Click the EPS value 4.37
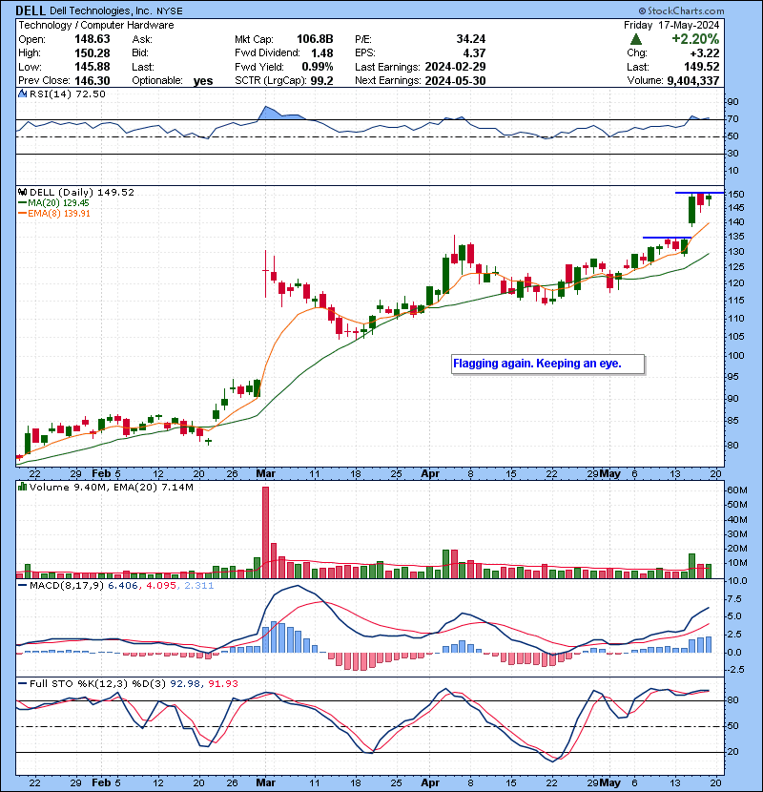Image resolution: width=763 pixels, height=792 pixels. pyautogui.click(x=475, y=52)
